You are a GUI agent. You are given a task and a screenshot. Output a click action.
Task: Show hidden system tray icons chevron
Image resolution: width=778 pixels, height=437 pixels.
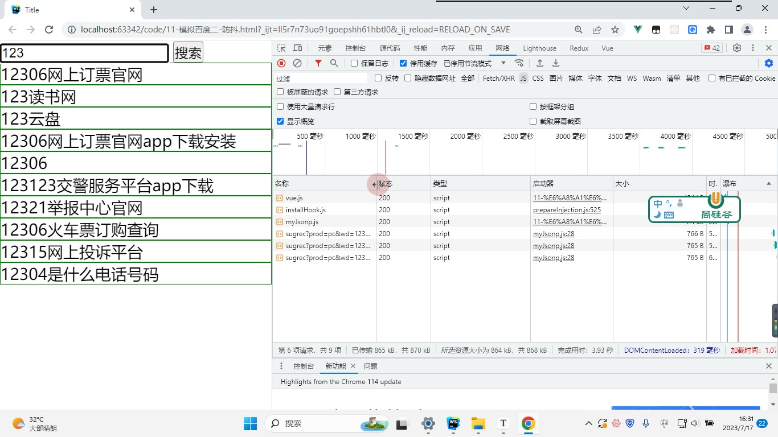coord(588,423)
